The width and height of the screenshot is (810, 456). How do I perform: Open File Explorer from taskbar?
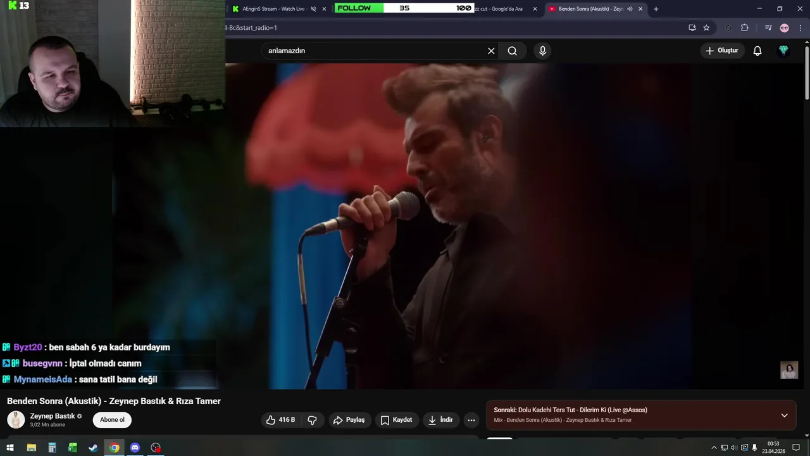(x=31, y=448)
